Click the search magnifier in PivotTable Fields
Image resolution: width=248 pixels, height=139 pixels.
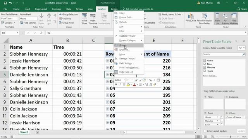coord(244,54)
